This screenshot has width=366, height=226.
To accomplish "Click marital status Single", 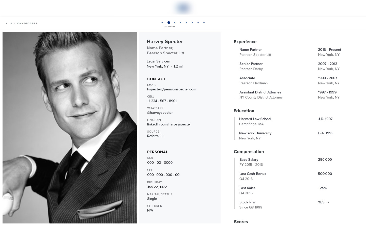I will click(x=152, y=199).
